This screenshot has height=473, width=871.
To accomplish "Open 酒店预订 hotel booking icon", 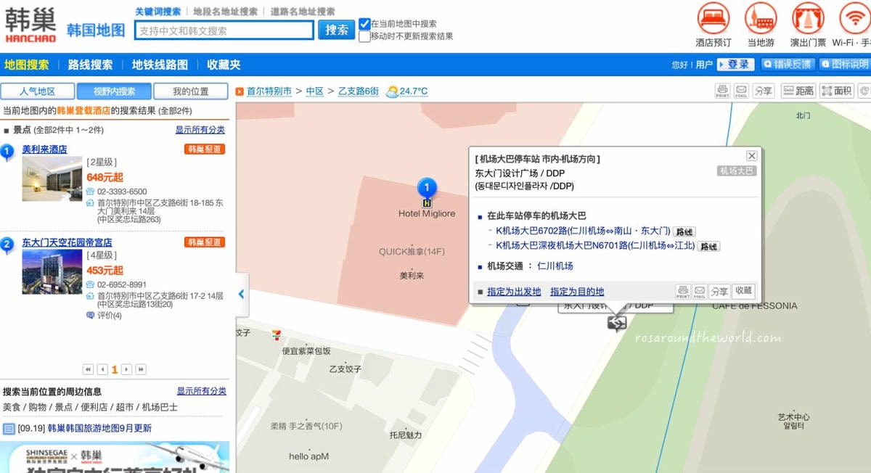I will tap(713, 18).
